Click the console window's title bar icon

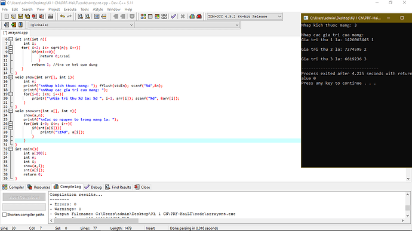pos(306,18)
